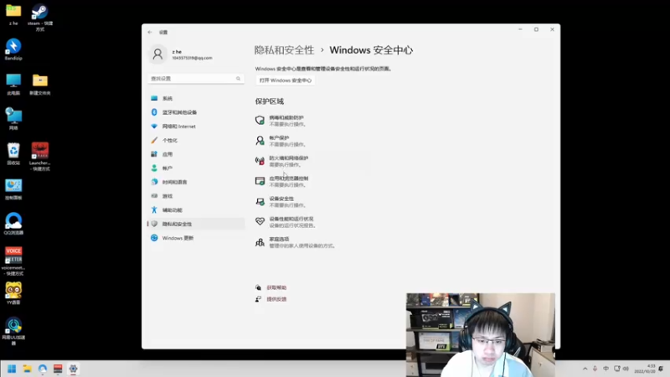This screenshot has width=670, height=377.
Task: Click the taskbar clock and date
Action: pyautogui.click(x=645, y=369)
